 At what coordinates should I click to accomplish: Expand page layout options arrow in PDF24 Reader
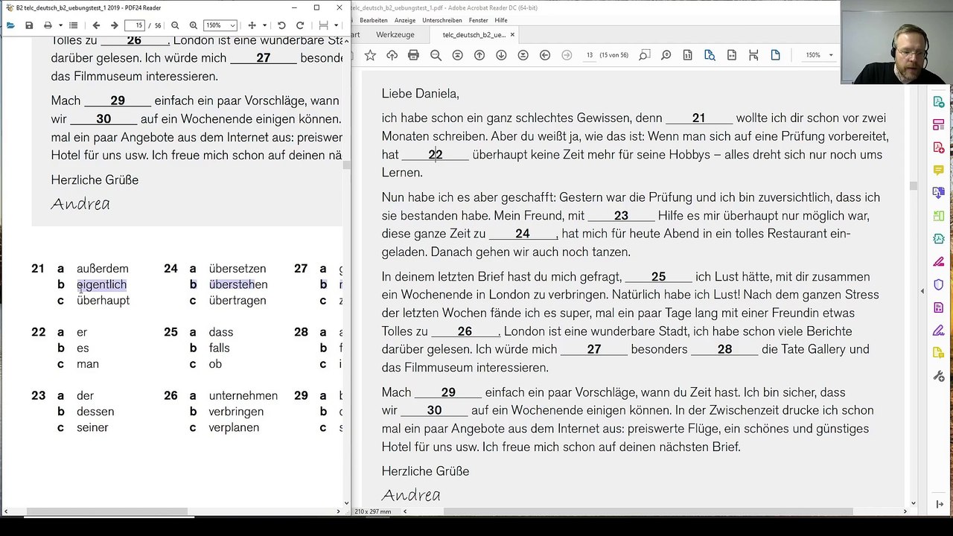(335, 25)
